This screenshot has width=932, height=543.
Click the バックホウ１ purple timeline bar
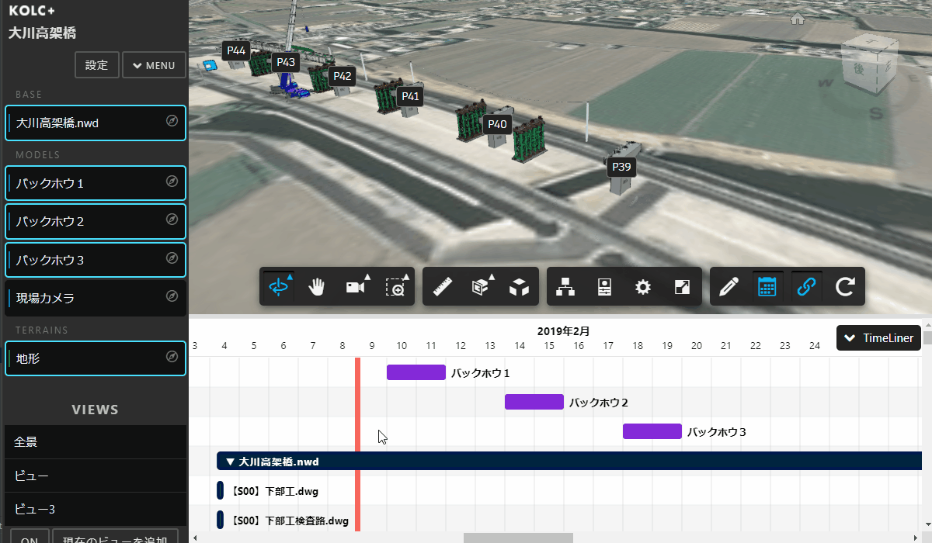(416, 372)
